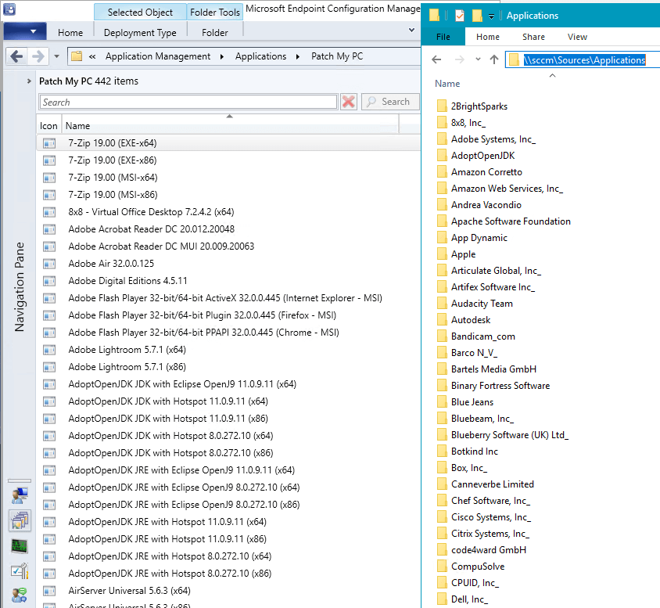Open Software Library workspace icon
The image size is (660, 608).
[20, 520]
